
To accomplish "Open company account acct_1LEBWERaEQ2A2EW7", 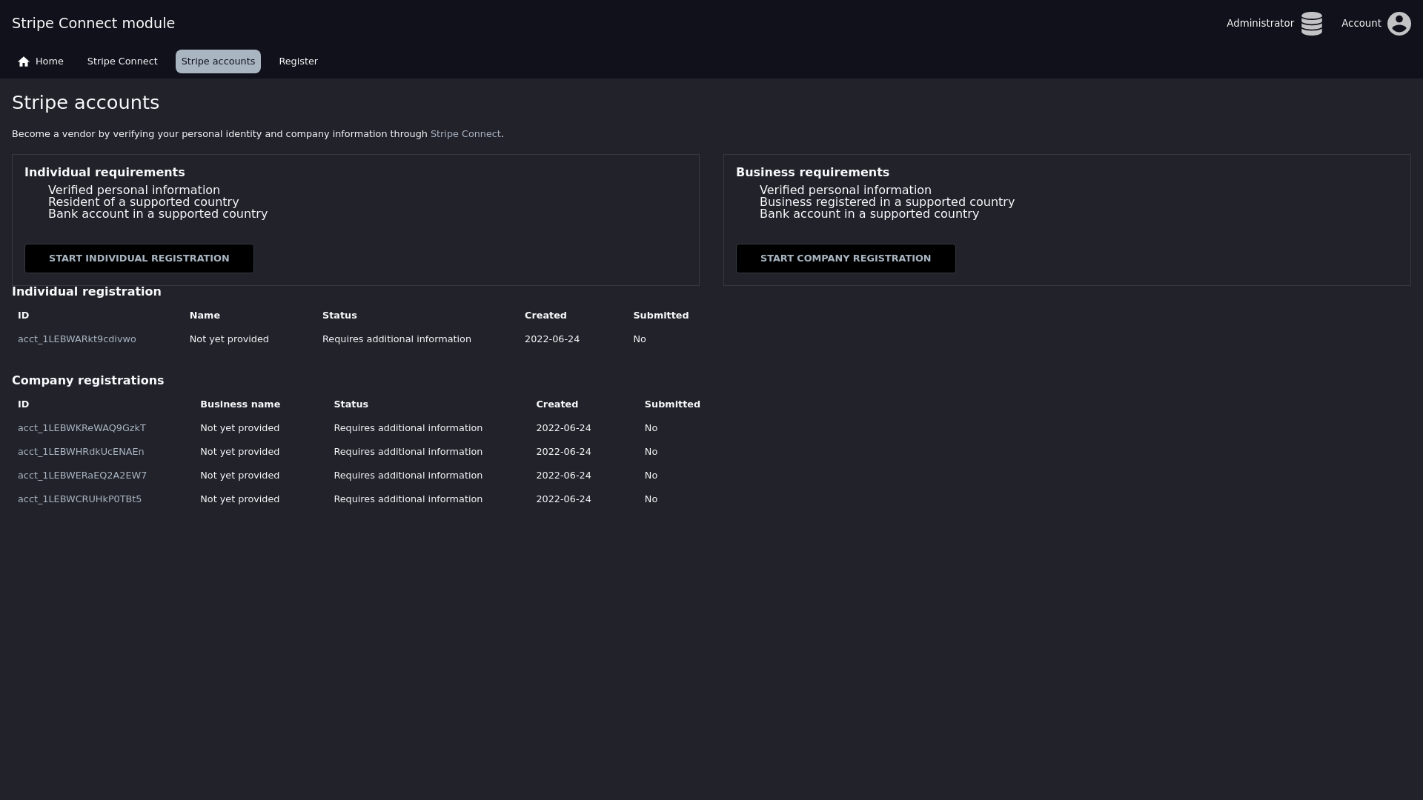I will point(82,476).
